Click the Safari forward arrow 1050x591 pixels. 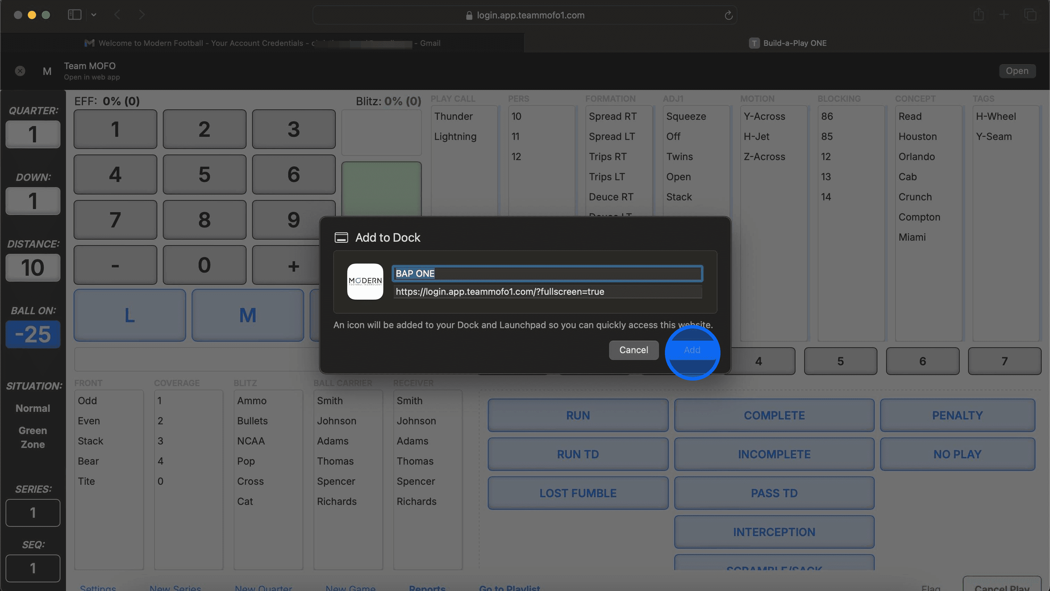(141, 15)
